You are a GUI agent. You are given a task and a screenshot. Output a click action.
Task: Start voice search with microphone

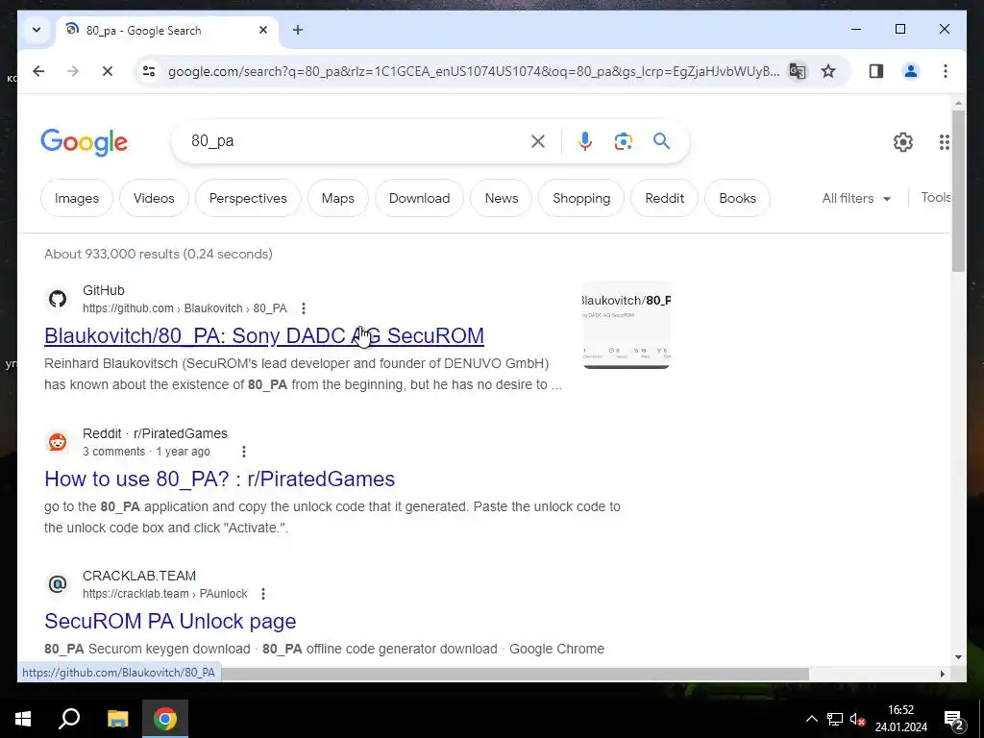pyautogui.click(x=585, y=142)
